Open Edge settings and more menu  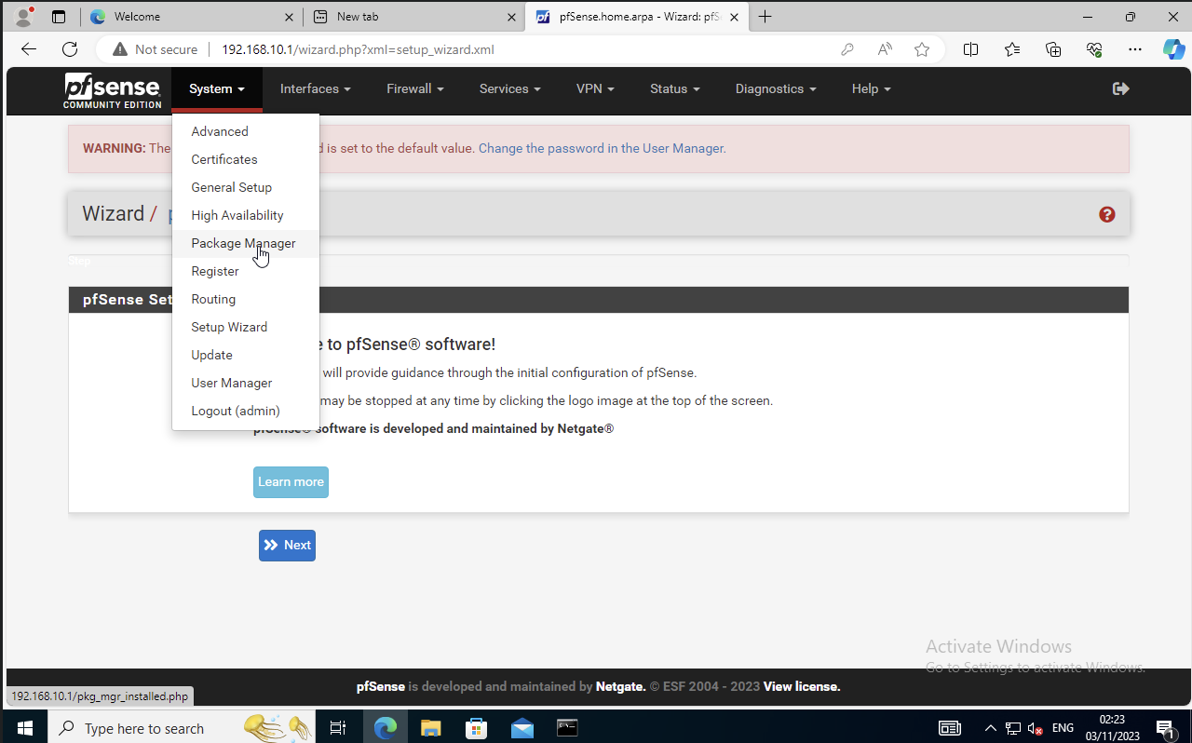1135,49
